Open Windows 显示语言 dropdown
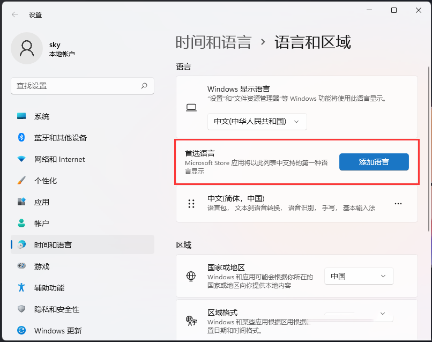The image size is (432, 342). pos(257,122)
